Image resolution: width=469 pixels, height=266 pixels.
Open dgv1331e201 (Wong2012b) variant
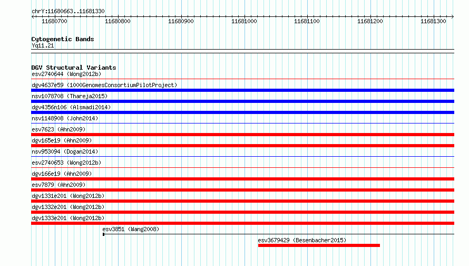coord(68,196)
